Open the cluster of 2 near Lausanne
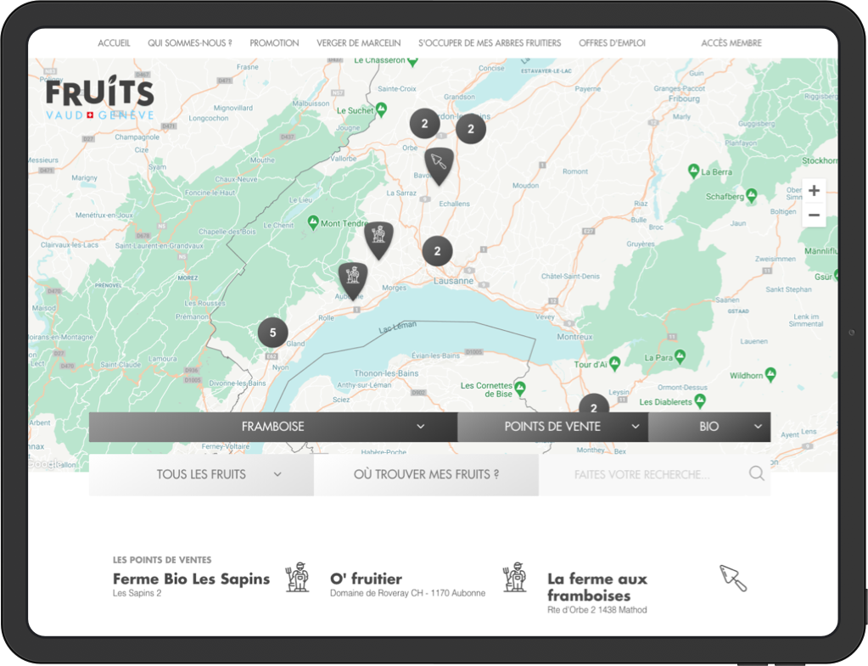This screenshot has height=666, width=868. click(437, 251)
